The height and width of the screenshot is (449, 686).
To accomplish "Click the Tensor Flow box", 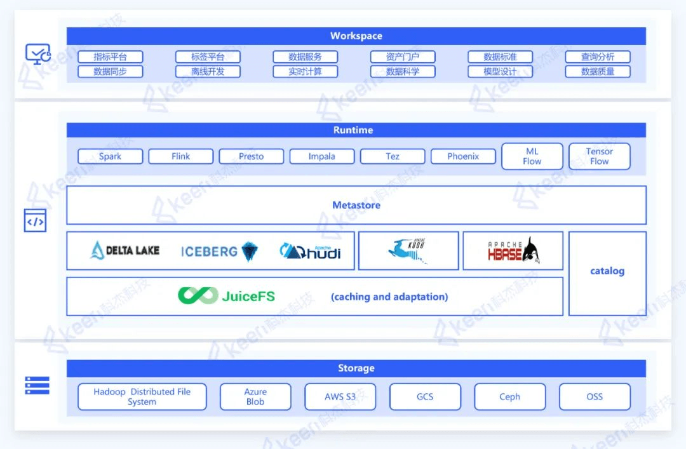I will [599, 156].
